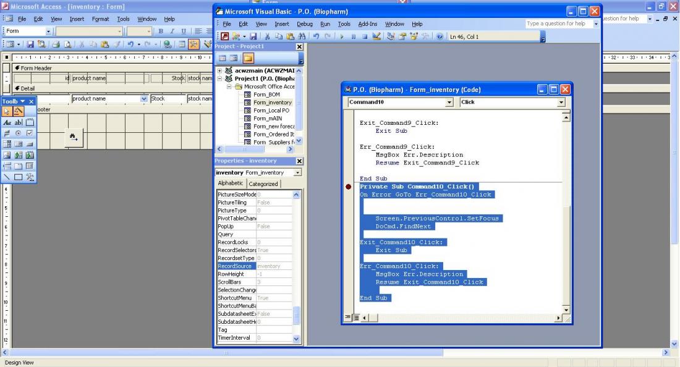Select the Label tool in Access toolbox
This screenshot has width=680, height=367.
pyautogui.click(x=7, y=122)
